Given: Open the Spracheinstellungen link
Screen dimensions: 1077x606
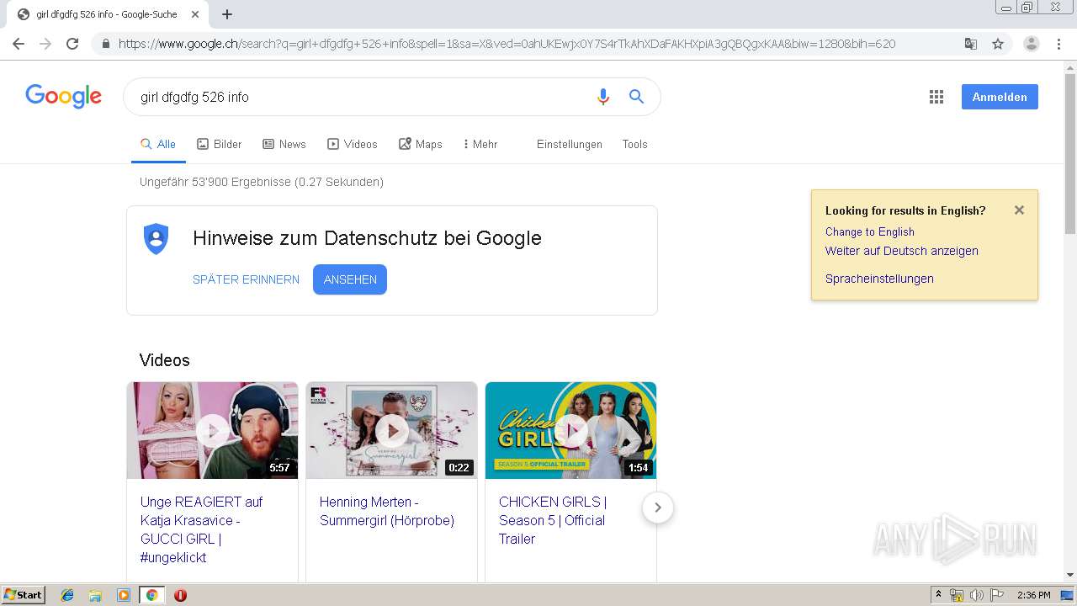Looking at the screenshot, I should coord(879,279).
